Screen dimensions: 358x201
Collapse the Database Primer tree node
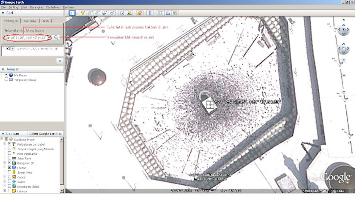click(2, 139)
